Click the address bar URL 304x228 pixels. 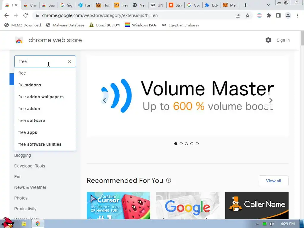click(100, 15)
